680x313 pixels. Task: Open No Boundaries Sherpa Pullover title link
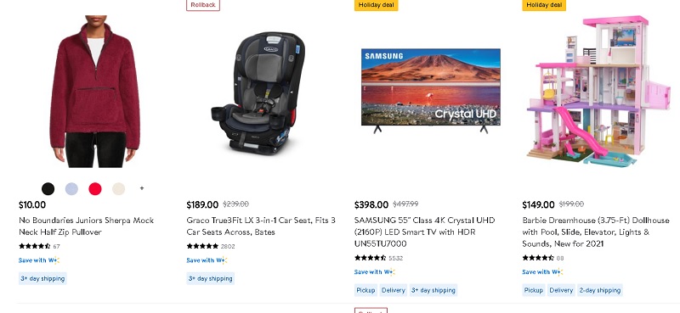pyautogui.click(x=87, y=226)
